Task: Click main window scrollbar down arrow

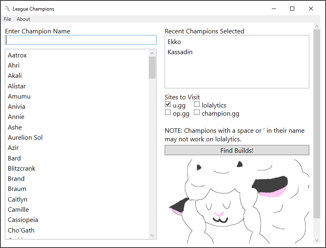Action: tap(317, 240)
